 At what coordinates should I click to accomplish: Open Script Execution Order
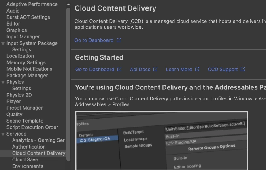(32, 127)
